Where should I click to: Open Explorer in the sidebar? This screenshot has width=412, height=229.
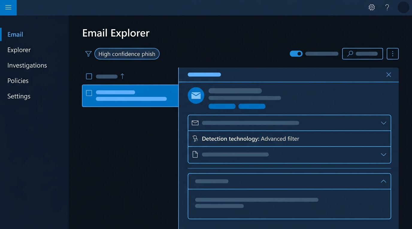(x=19, y=50)
